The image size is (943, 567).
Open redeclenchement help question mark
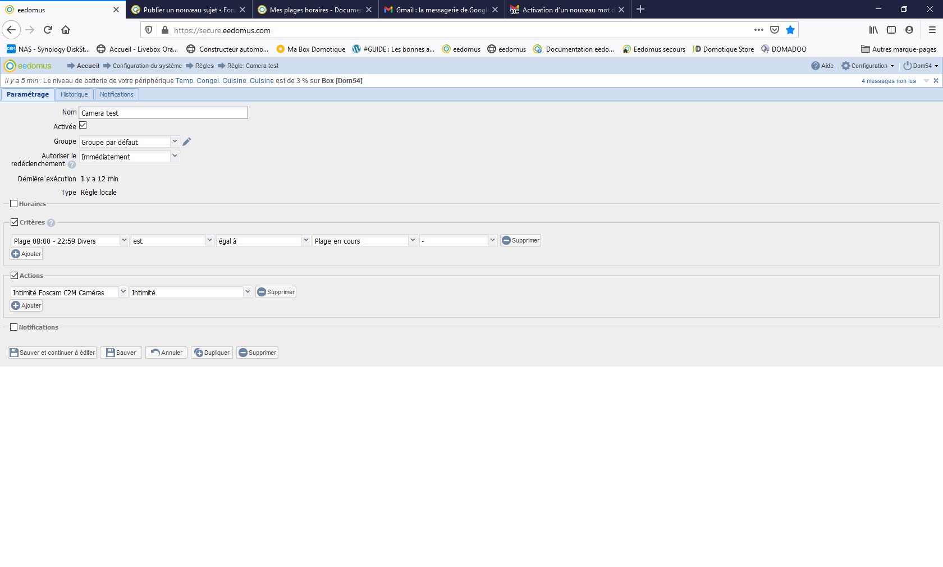coord(72,164)
